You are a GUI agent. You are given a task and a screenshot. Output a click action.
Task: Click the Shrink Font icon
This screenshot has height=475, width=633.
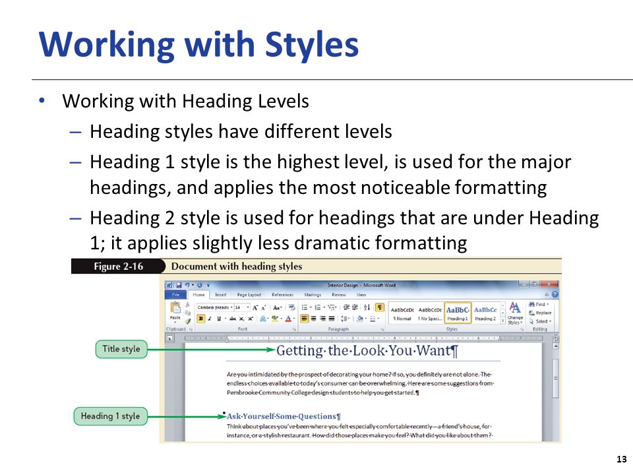click(263, 308)
